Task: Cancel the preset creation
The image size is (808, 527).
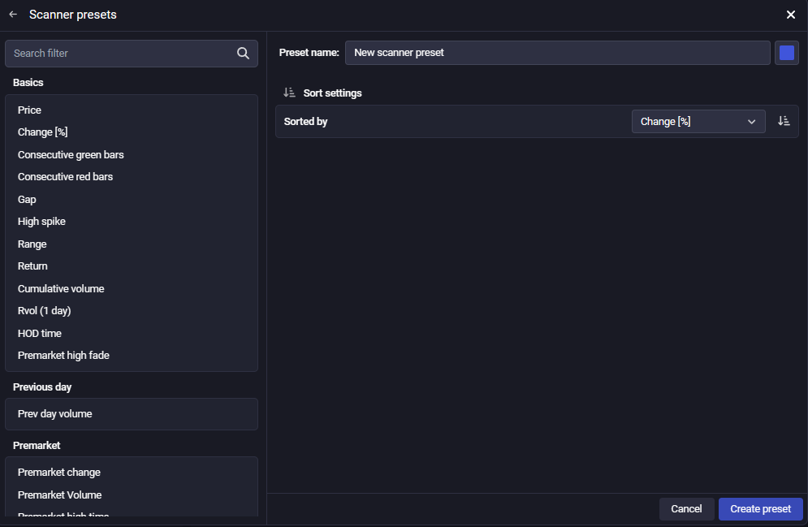Action: click(x=686, y=509)
